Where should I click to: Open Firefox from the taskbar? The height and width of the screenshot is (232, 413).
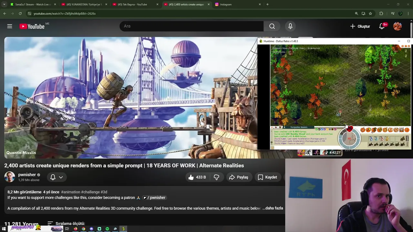tap(76, 229)
